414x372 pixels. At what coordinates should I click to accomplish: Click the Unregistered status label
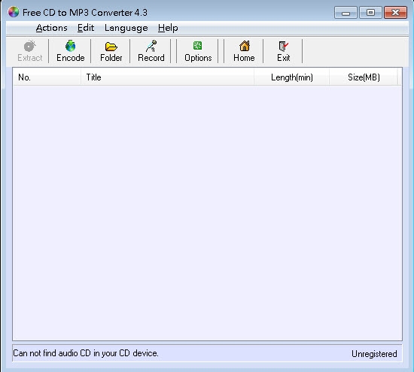coord(374,354)
